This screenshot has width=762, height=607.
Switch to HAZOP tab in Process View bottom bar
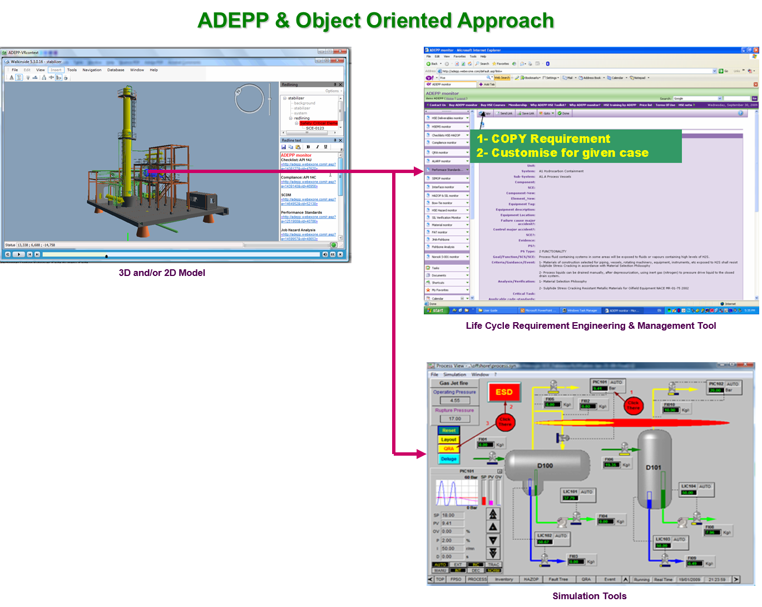click(531, 580)
